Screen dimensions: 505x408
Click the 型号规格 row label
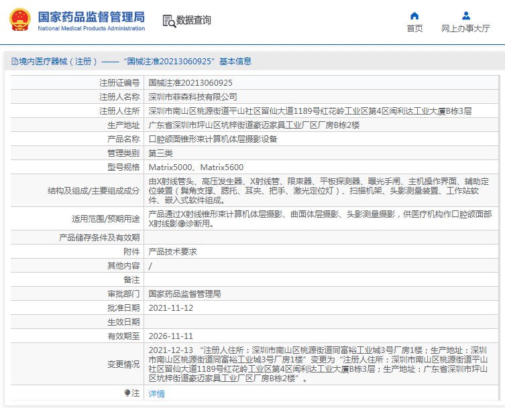click(123, 167)
